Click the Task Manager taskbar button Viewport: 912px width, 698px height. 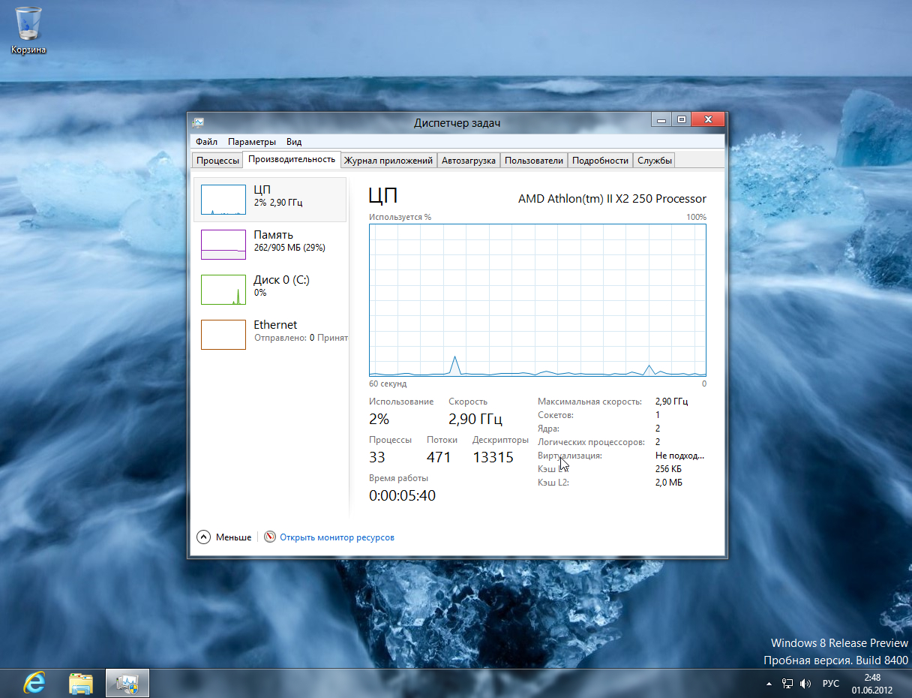(127, 683)
